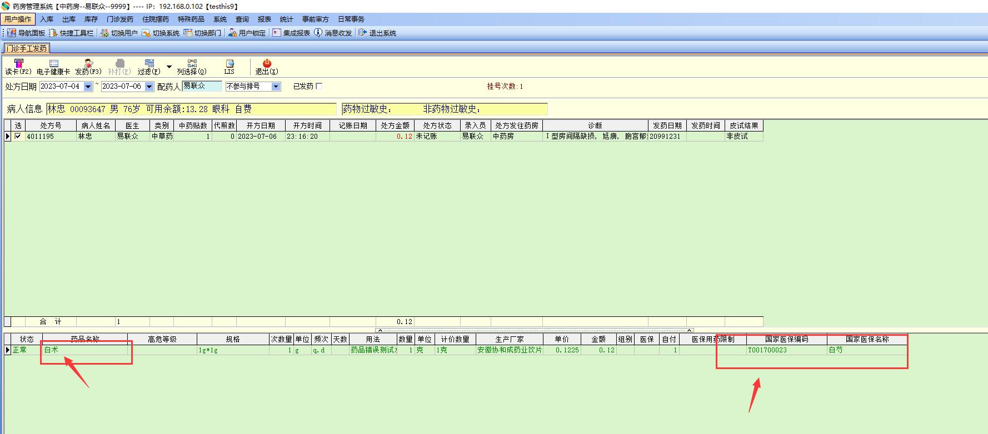This screenshot has width=988, height=434.
Task: Toggle the 已发药 checkbox
Action: (x=319, y=86)
